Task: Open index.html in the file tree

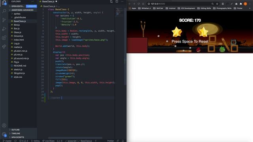Action: pyautogui.click(x=19, y=40)
